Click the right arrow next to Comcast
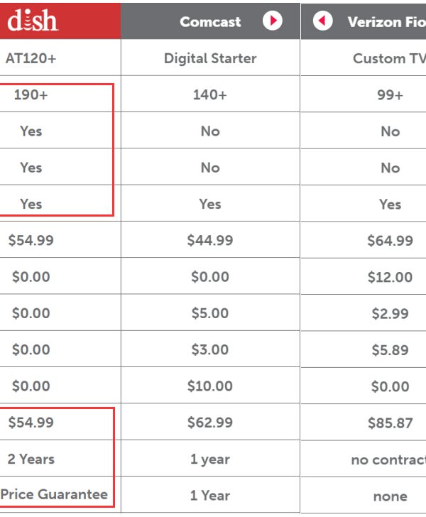This screenshot has height=517, width=426. point(272,21)
